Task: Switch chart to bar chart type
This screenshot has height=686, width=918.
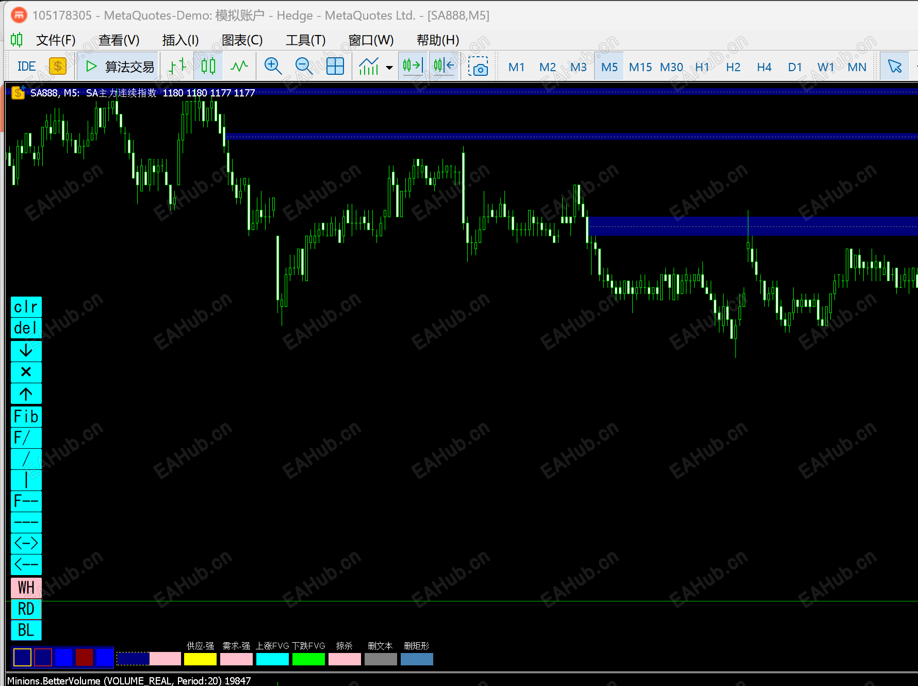Action: [178, 66]
